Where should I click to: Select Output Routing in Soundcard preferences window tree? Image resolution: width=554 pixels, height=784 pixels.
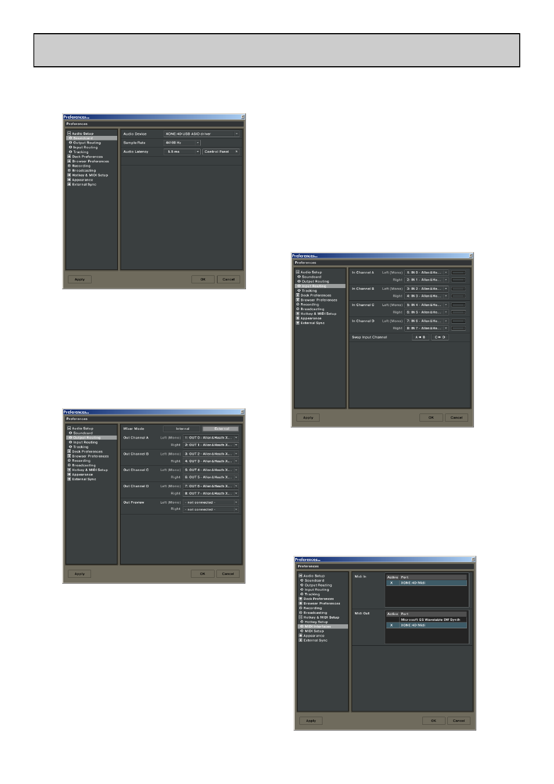pos(86,143)
